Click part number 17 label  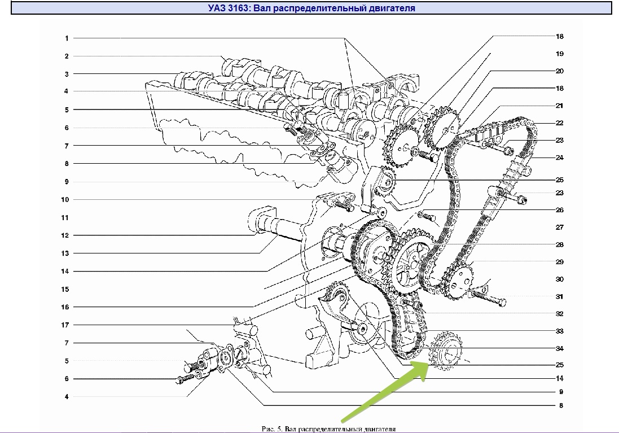65,325
